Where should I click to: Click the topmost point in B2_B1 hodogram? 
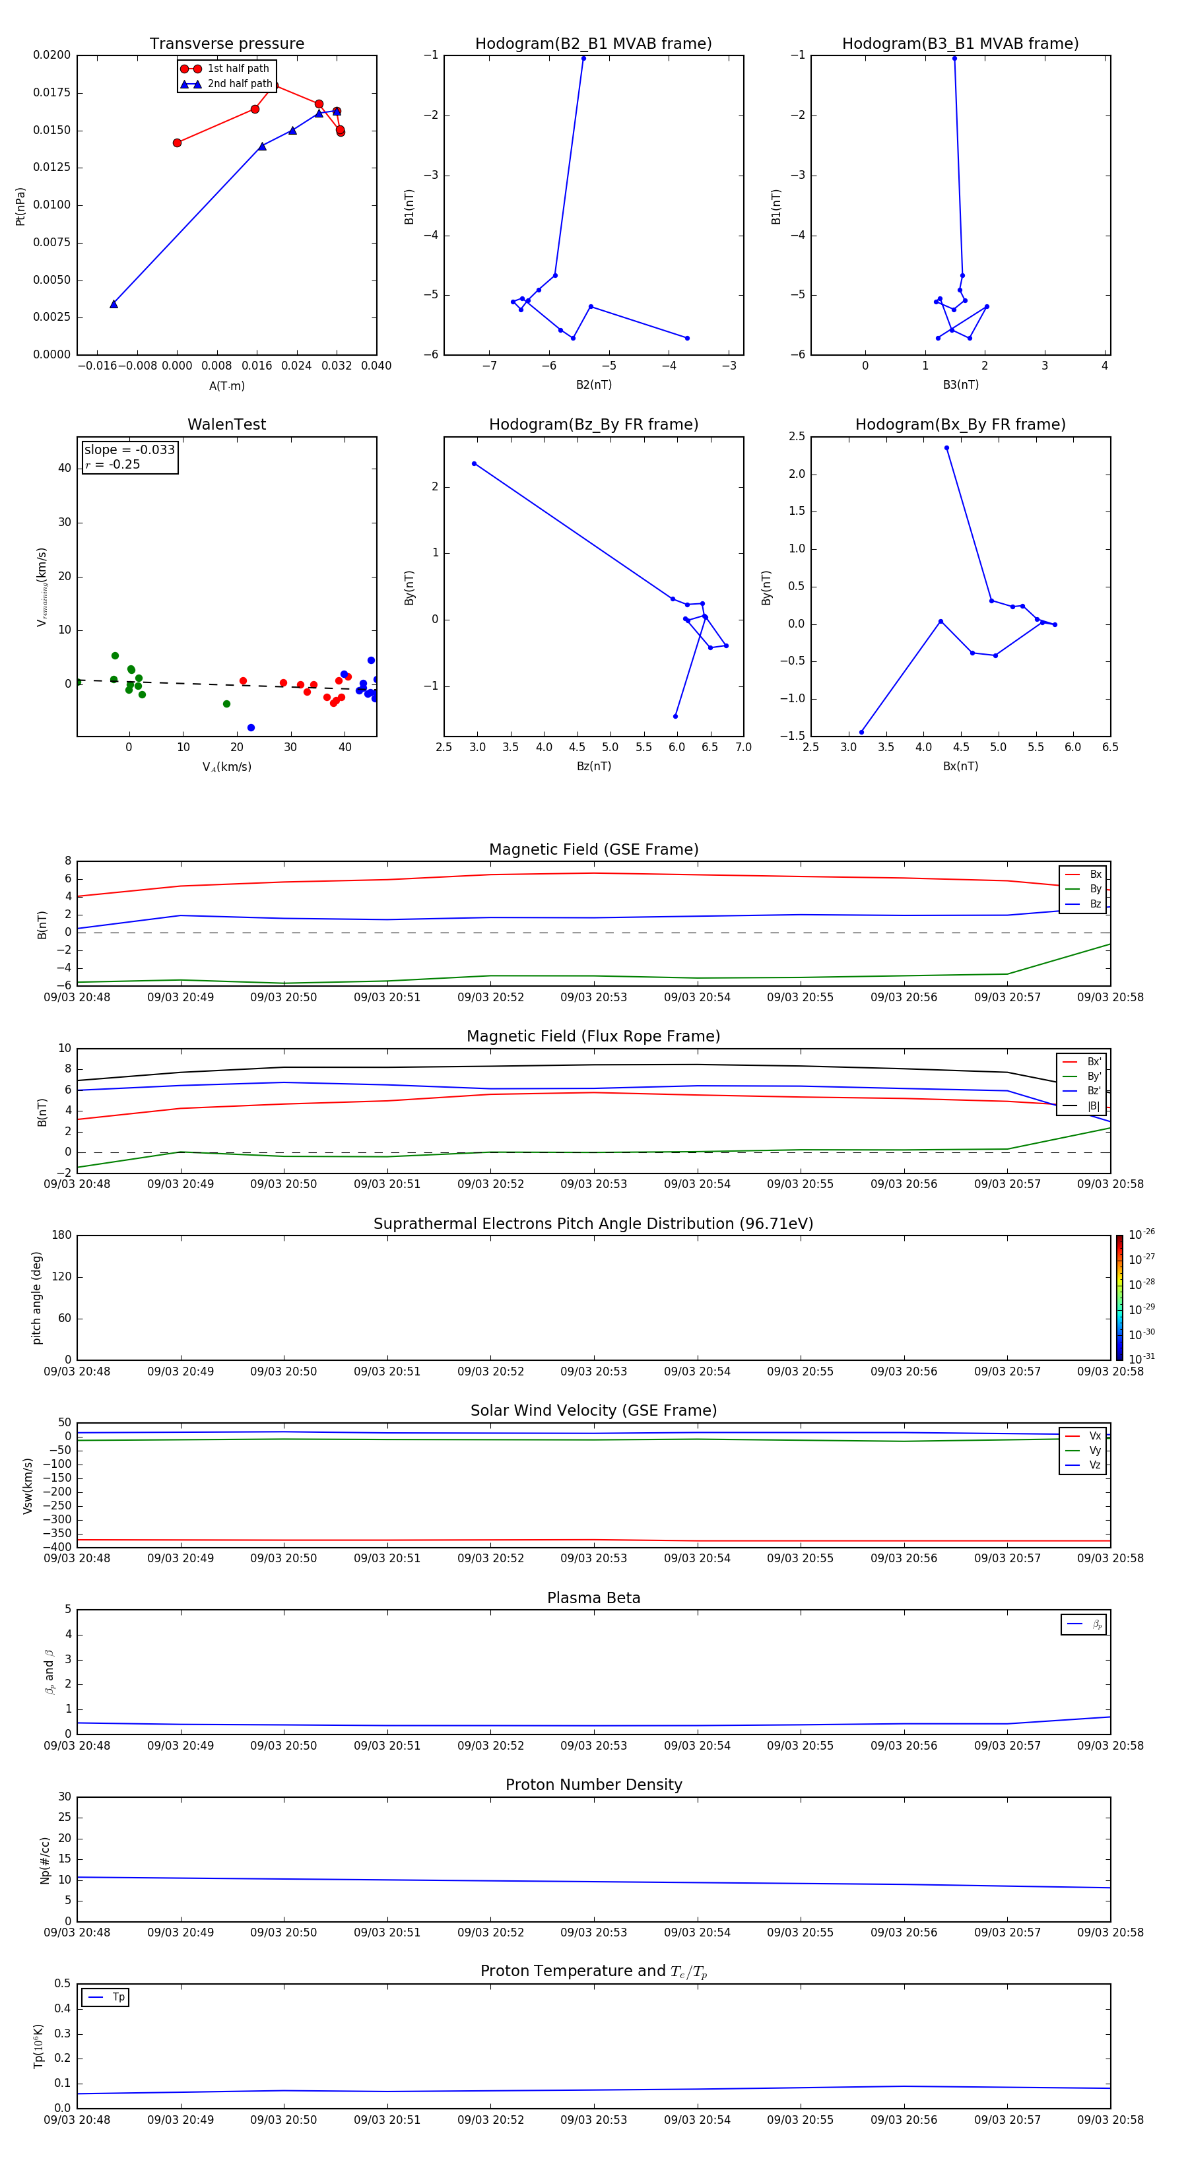click(x=583, y=58)
